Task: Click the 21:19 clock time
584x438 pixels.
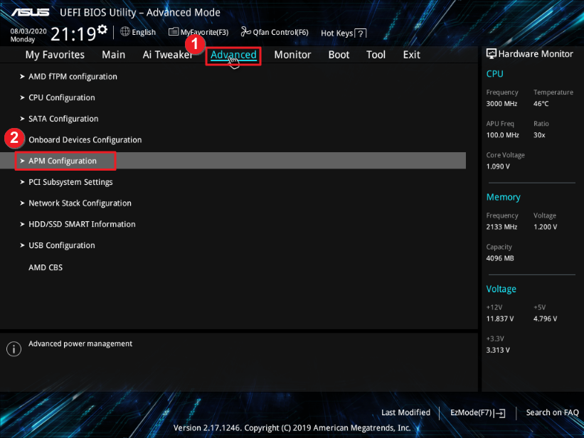Action: click(73, 34)
